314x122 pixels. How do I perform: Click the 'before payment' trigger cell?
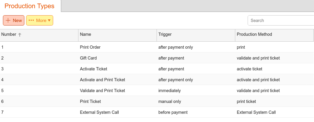(173, 112)
